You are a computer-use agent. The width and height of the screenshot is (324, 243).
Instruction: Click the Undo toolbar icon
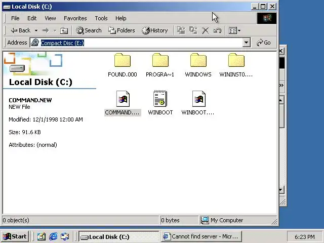[x=217, y=30]
